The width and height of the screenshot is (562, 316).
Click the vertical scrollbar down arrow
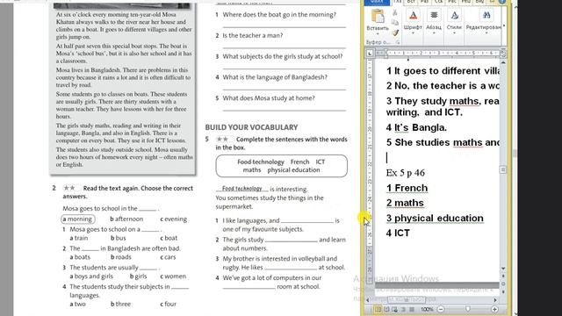tap(503, 269)
